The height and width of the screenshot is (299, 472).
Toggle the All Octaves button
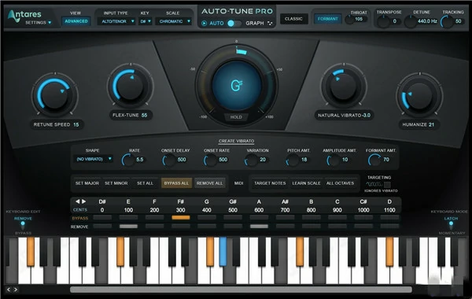(x=340, y=183)
